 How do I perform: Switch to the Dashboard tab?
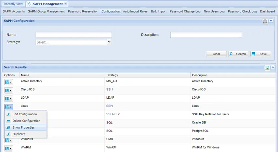(267, 11)
